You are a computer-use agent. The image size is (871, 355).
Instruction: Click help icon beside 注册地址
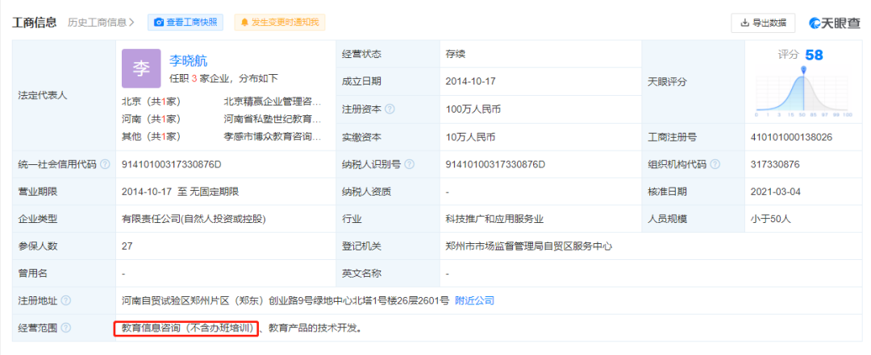(65, 300)
